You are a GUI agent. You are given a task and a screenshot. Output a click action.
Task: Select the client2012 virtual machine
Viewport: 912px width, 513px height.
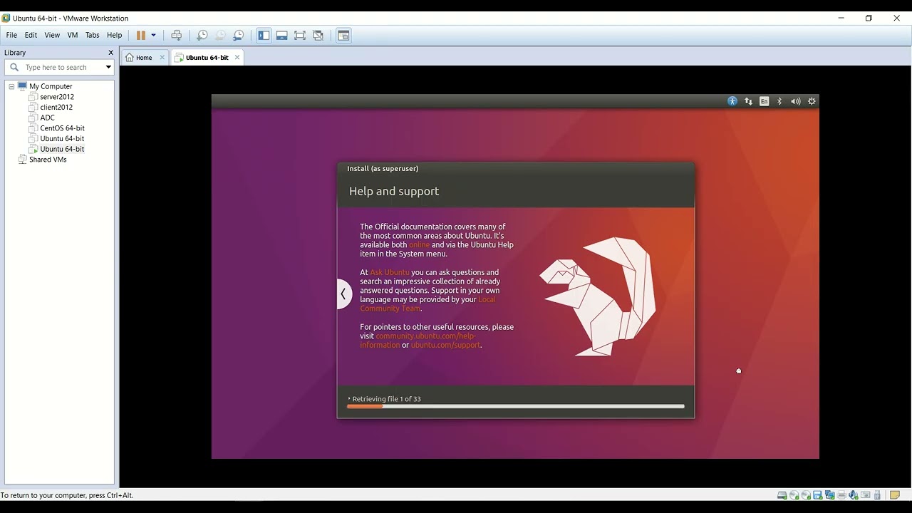(56, 108)
